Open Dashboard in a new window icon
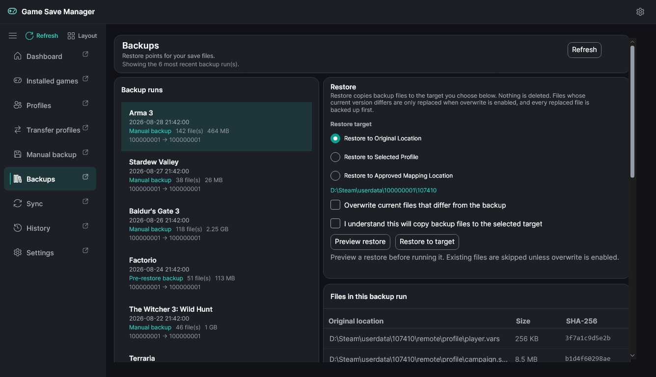This screenshot has height=377, width=656. click(x=85, y=54)
